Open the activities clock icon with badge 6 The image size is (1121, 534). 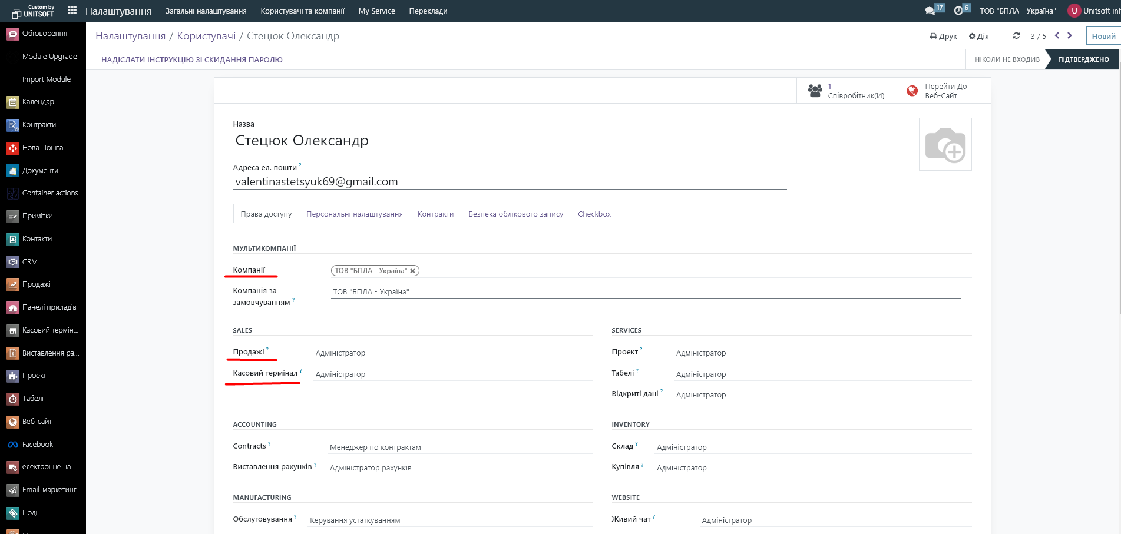pos(958,11)
